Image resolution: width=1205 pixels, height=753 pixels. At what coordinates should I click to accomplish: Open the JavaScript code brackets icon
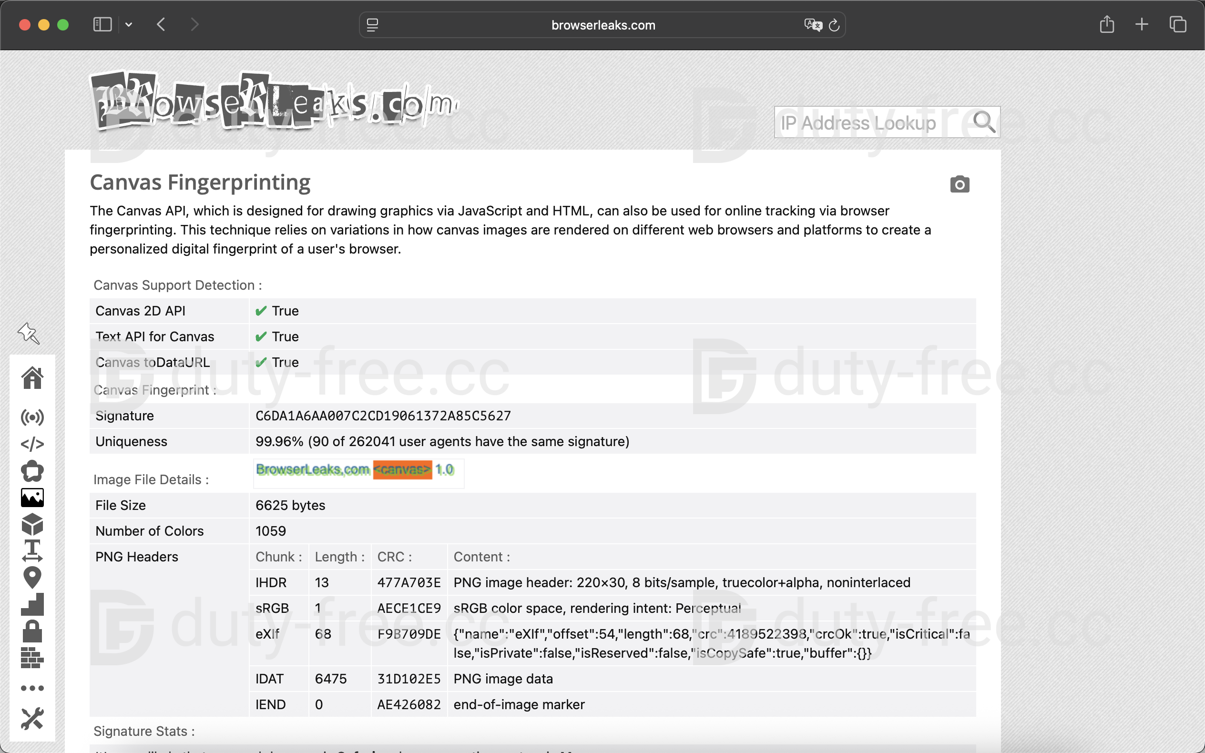point(32,444)
